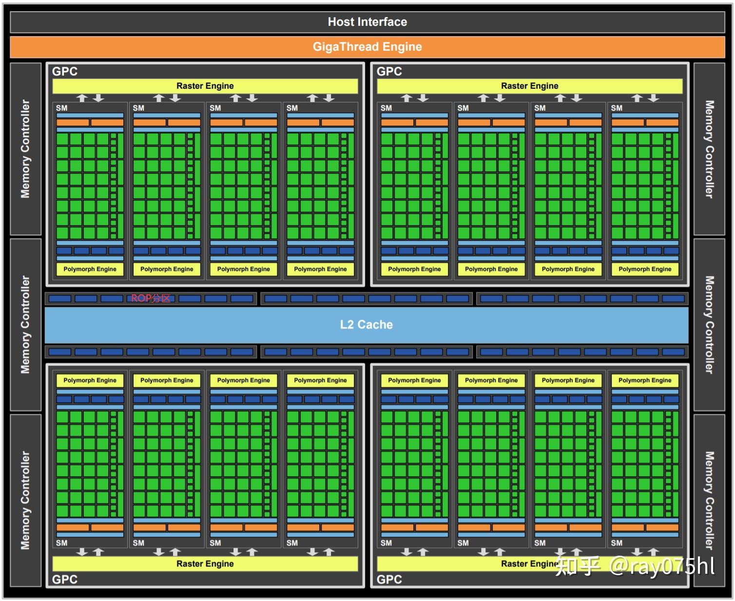This screenshot has width=735, height=601.
Task: Click middle-right Memory Controller block
Action: tap(709, 325)
